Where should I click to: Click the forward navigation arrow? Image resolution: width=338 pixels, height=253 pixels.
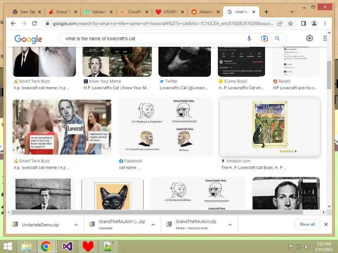pos(24,23)
